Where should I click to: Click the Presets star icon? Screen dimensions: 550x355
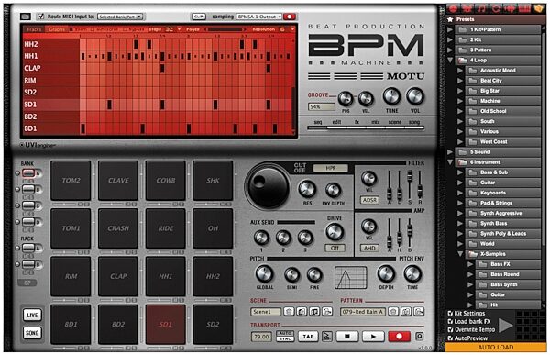click(450, 19)
